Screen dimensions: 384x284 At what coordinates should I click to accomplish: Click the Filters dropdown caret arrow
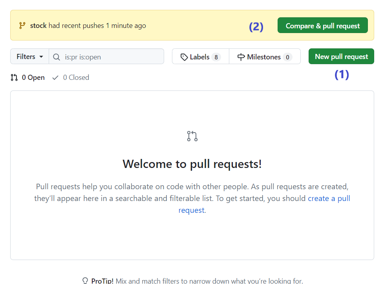point(41,57)
